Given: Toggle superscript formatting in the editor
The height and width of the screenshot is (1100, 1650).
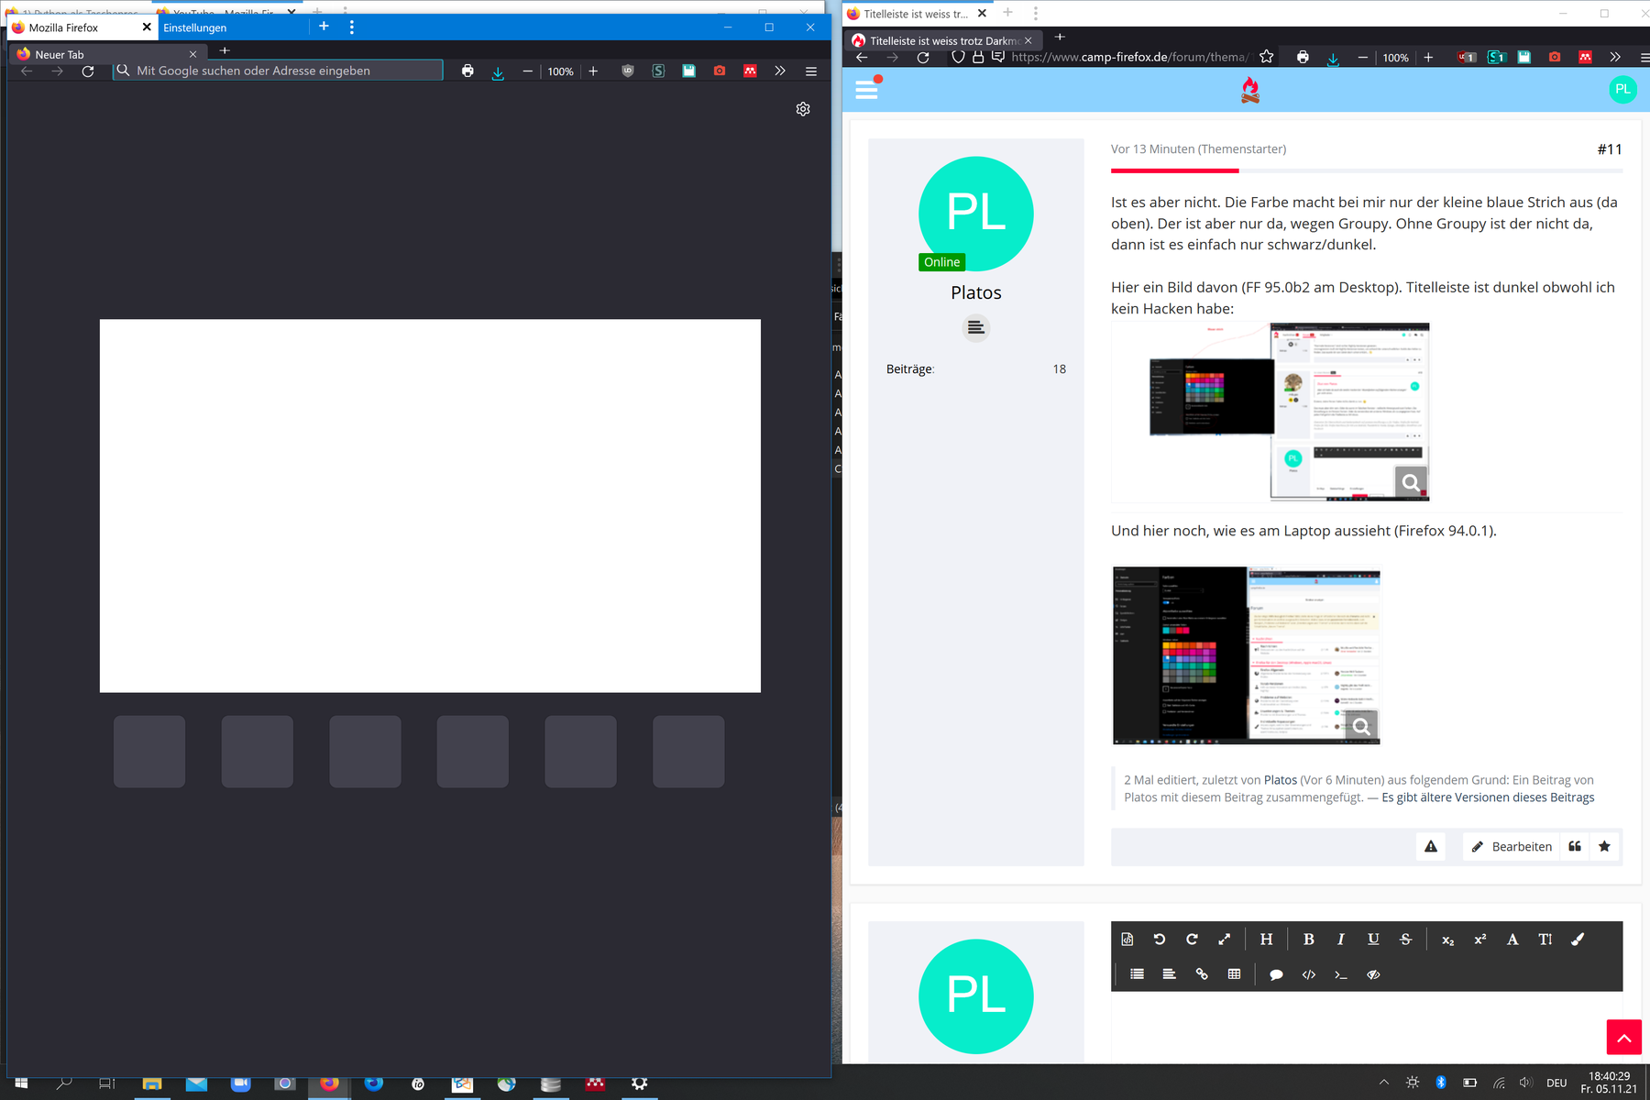Looking at the screenshot, I should (x=1479, y=940).
